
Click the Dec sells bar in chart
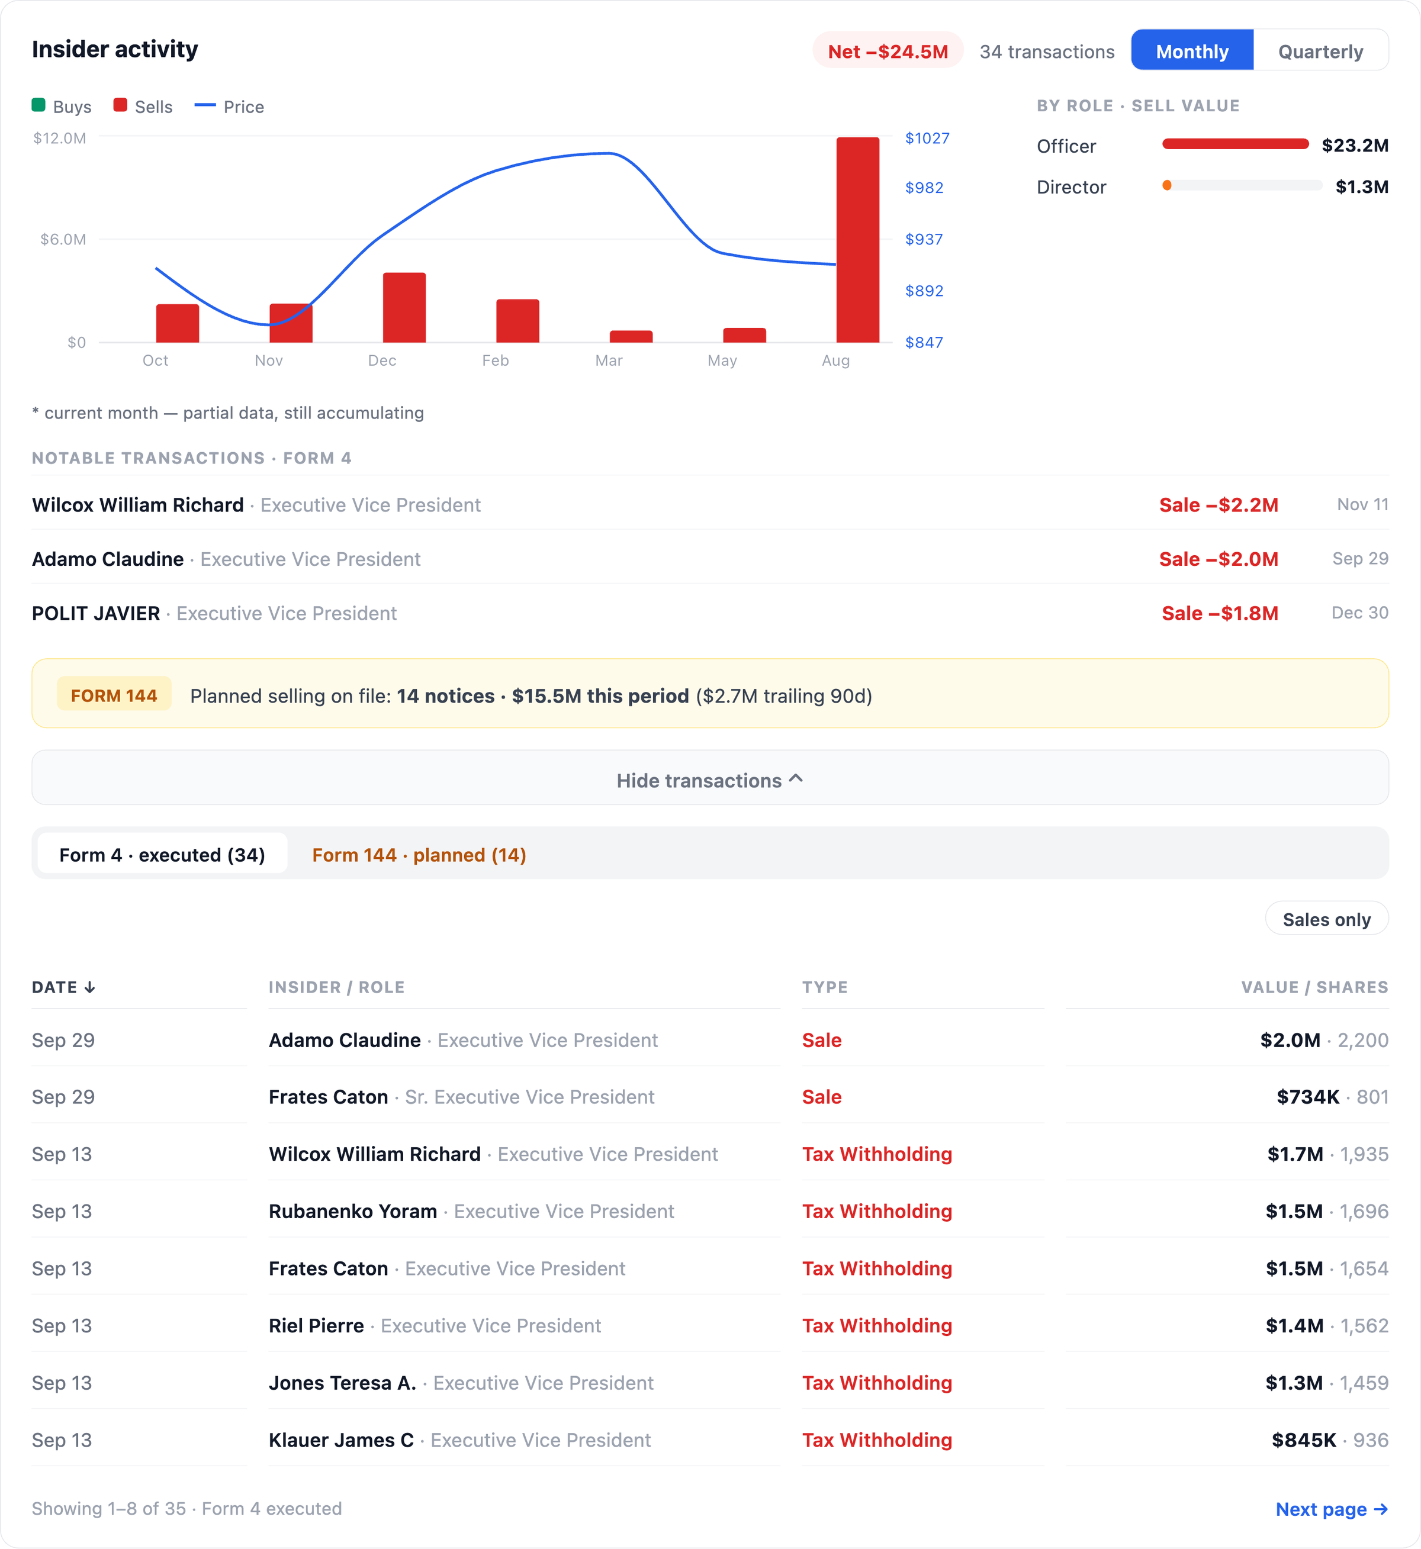click(x=404, y=308)
